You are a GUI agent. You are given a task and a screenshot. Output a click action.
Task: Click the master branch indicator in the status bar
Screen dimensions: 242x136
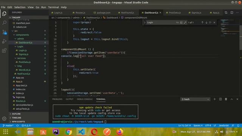tap(8, 125)
